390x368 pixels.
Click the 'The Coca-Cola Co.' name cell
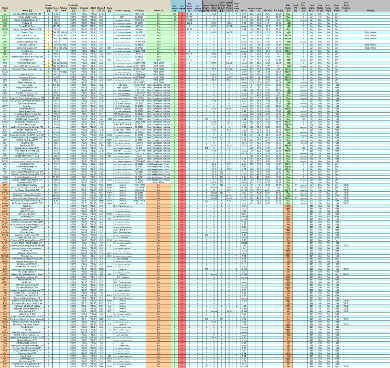pyautogui.click(x=27, y=44)
